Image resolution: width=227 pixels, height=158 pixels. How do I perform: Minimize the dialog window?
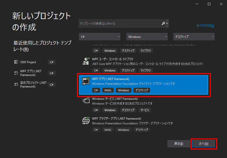(x=197, y=4)
